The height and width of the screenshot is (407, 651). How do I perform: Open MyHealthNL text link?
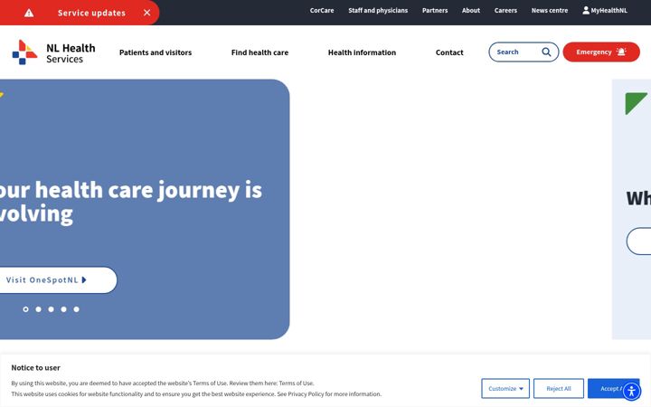(x=609, y=10)
